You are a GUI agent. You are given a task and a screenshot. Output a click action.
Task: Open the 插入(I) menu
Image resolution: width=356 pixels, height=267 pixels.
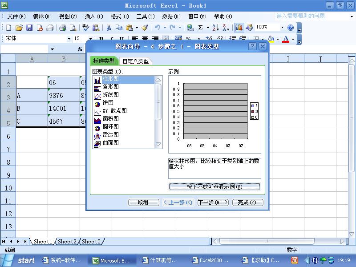coord(94,16)
